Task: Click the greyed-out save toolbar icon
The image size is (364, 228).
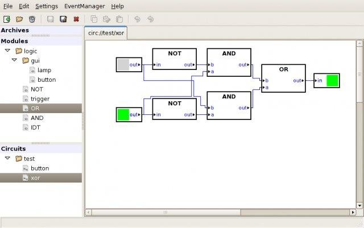Action: point(51,19)
